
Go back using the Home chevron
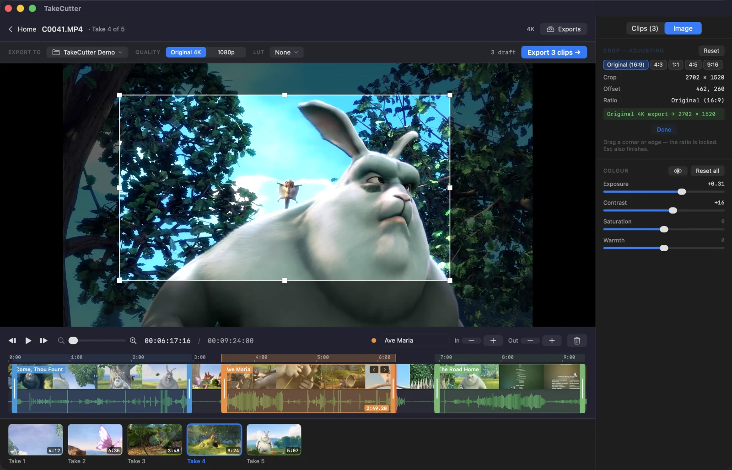(x=11, y=29)
